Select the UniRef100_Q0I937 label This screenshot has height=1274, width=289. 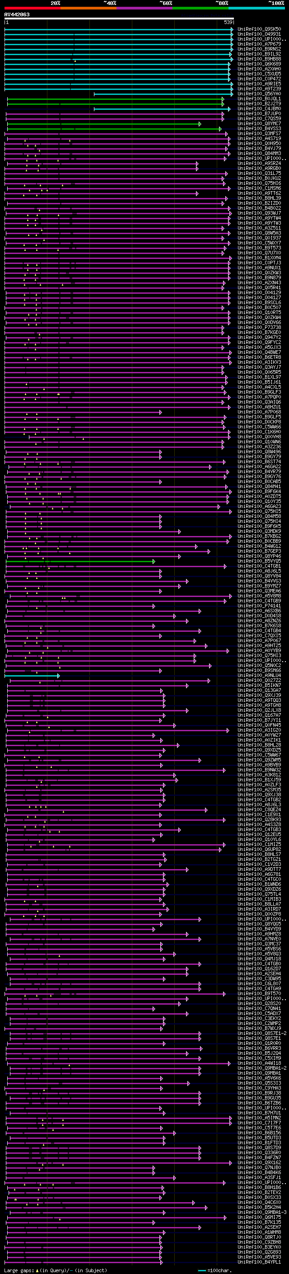[259, 238]
